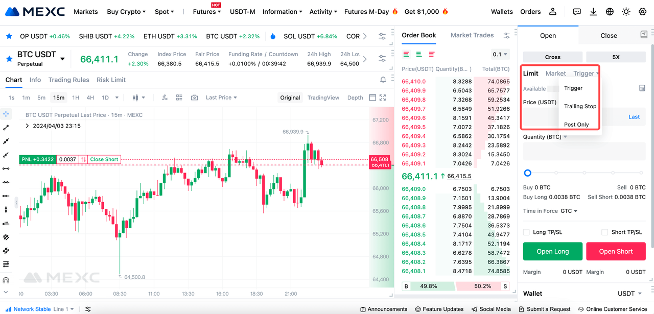This screenshot has height=314, width=654.
Task: Switch chart view to TradingView
Action: point(323,98)
